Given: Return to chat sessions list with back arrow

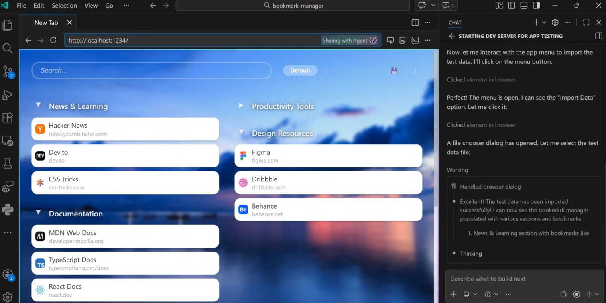Looking at the screenshot, I should coord(452,36).
